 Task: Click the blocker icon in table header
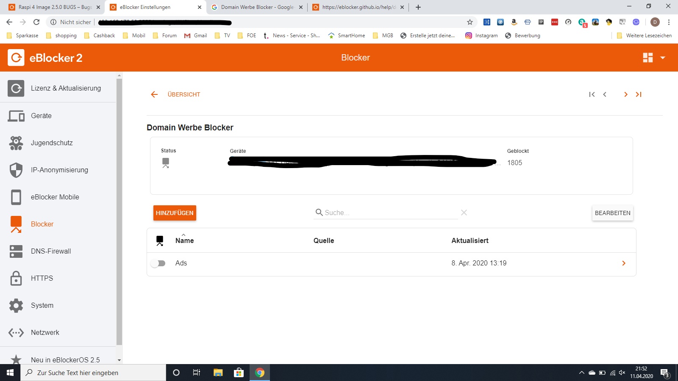coord(160,240)
